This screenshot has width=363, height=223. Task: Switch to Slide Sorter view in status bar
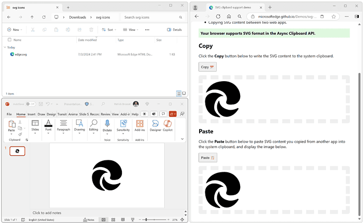click(x=113, y=219)
